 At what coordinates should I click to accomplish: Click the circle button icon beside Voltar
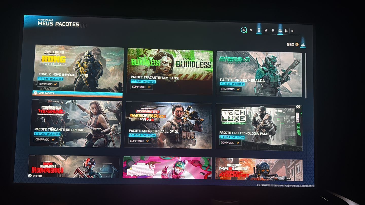[x=30, y=176]
